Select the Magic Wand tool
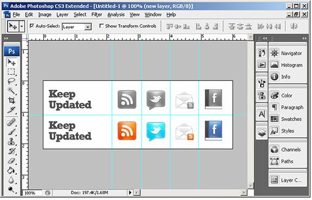Viewport: 312px width, 200px height. [11, 91]
